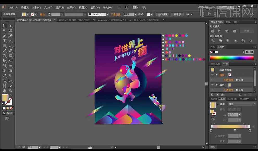The image size is (258, 151).
Task: Click the Unite shape mode icon
Action: (212, 31)
